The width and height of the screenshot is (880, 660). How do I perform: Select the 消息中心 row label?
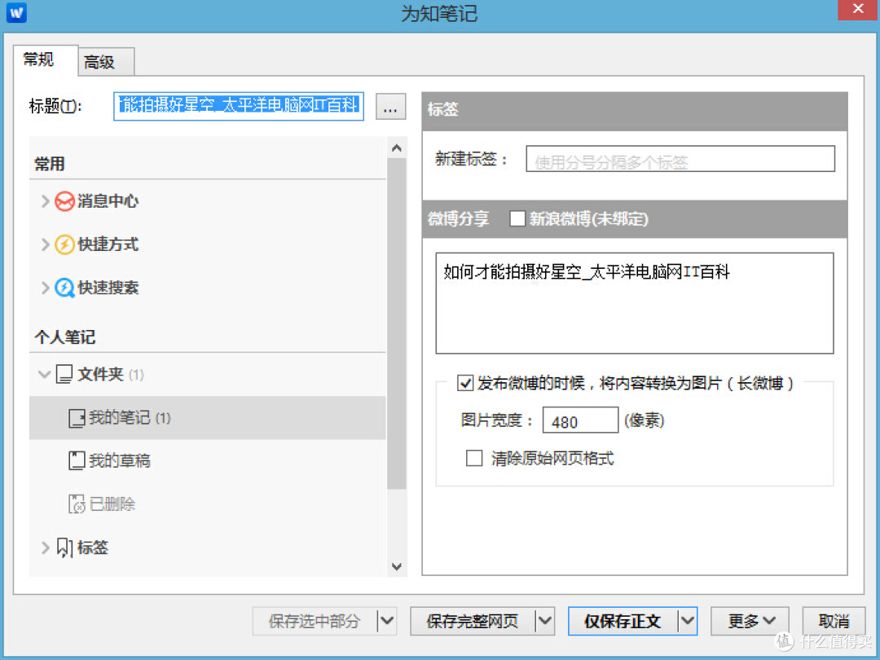point(108,201)
